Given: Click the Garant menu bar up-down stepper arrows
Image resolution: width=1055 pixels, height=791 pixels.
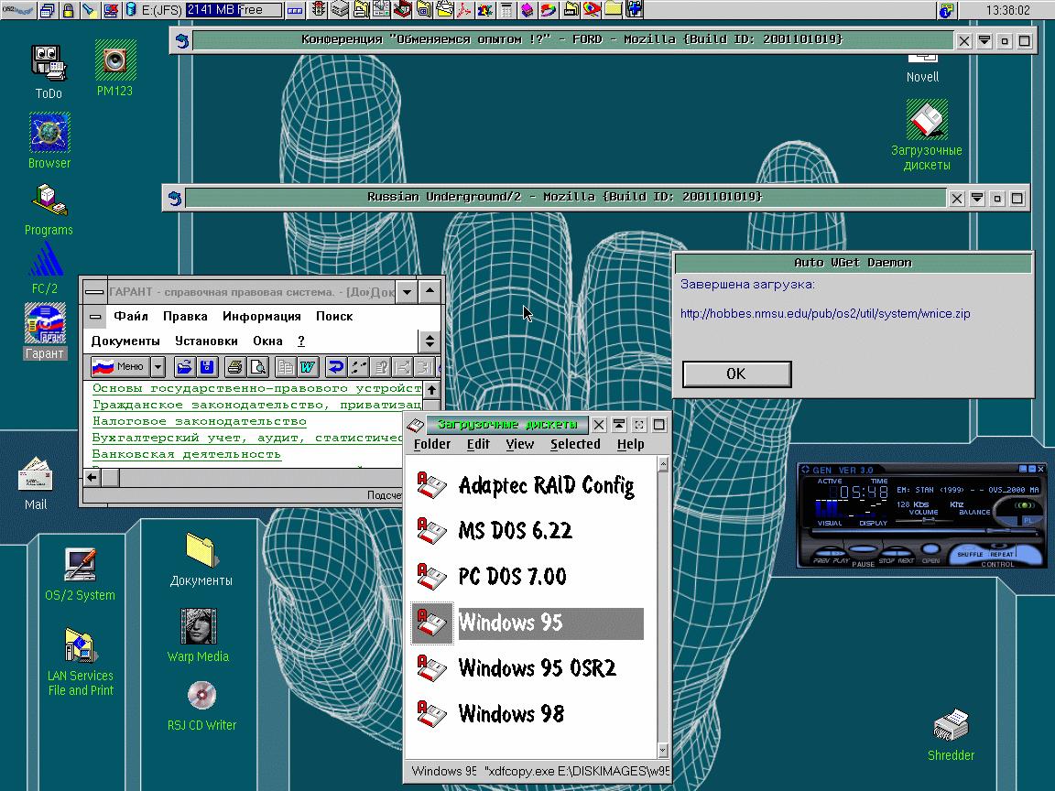Looking at the screenshot, I should click(x=430, y=341).
